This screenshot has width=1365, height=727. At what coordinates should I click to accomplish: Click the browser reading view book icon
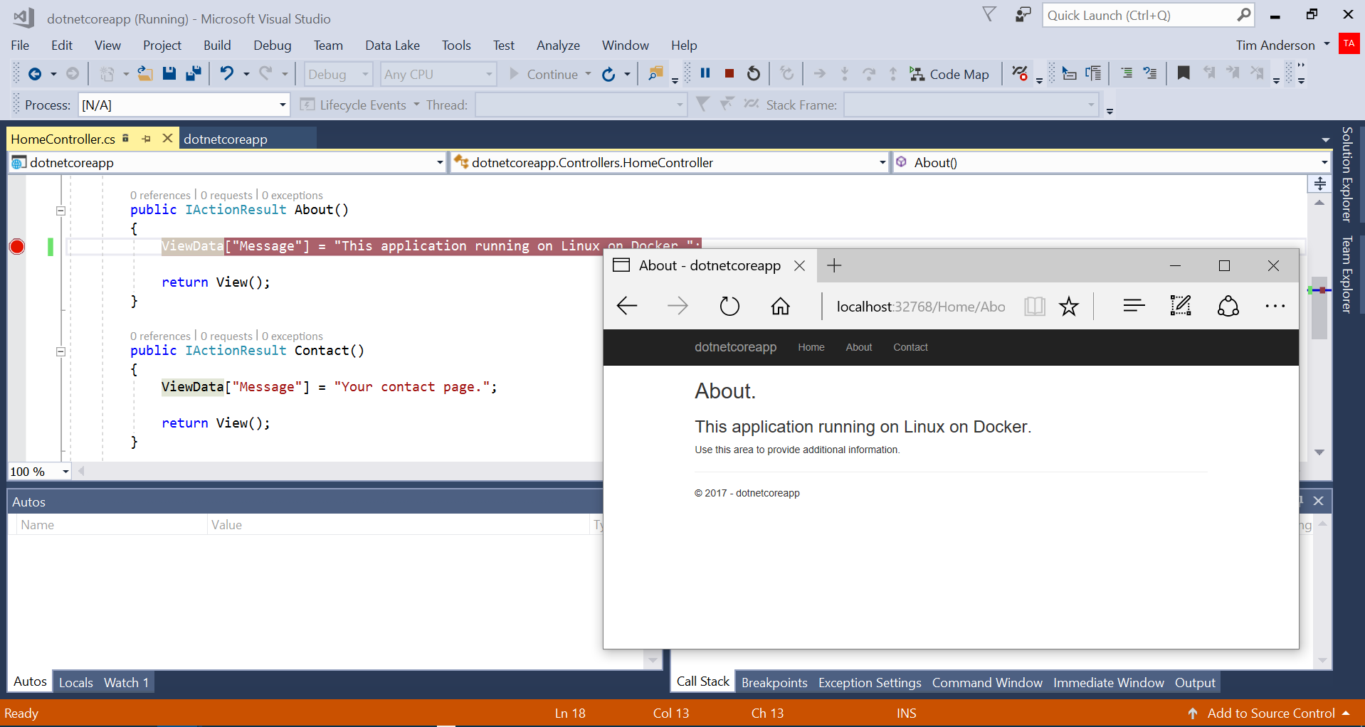pos(1034,307)
